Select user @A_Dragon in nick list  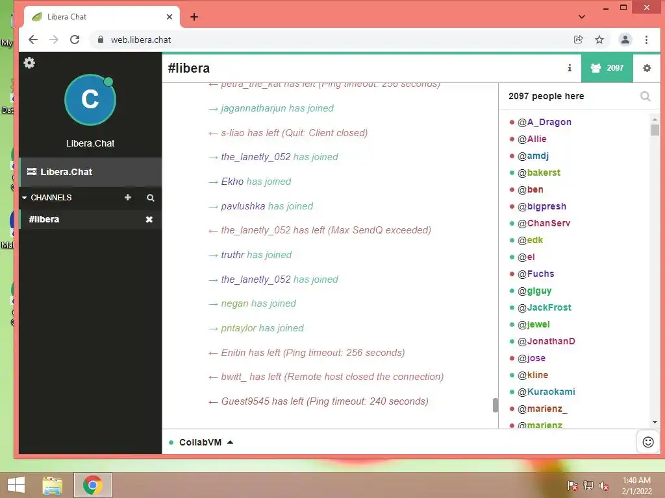coord(544,122)
